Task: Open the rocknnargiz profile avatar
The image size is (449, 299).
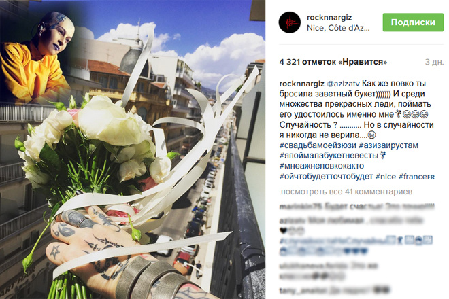Action: pos(290,22)
